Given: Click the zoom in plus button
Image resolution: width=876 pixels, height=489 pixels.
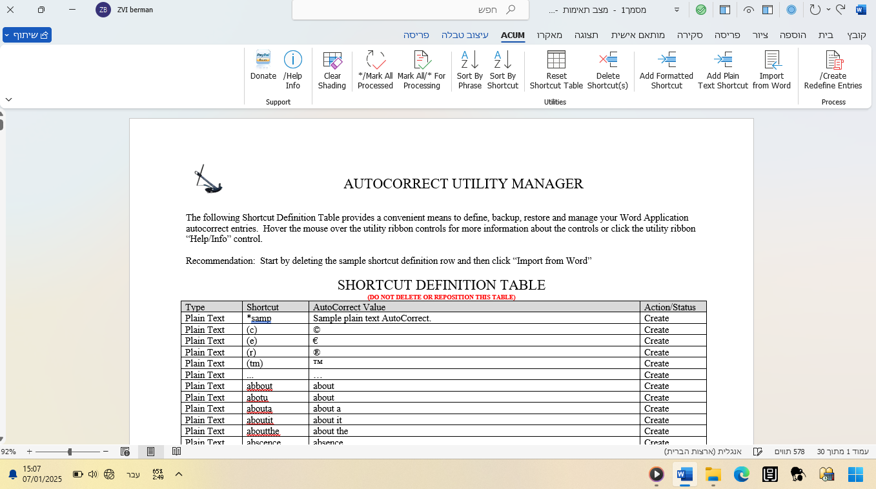Looking at the screenshot, I should coord(29,452).
